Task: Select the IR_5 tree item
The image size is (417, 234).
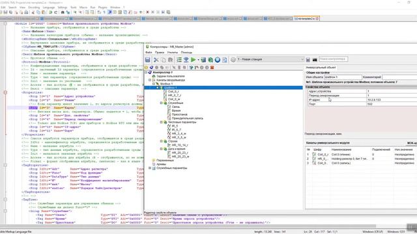Action: (175, 126)
